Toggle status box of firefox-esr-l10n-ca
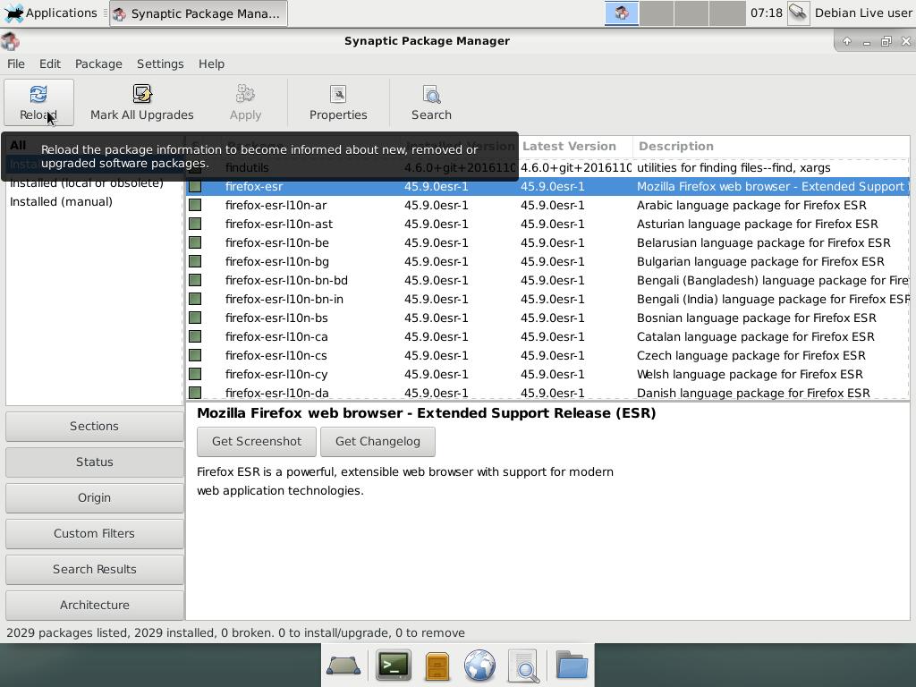 click(195, 336)
